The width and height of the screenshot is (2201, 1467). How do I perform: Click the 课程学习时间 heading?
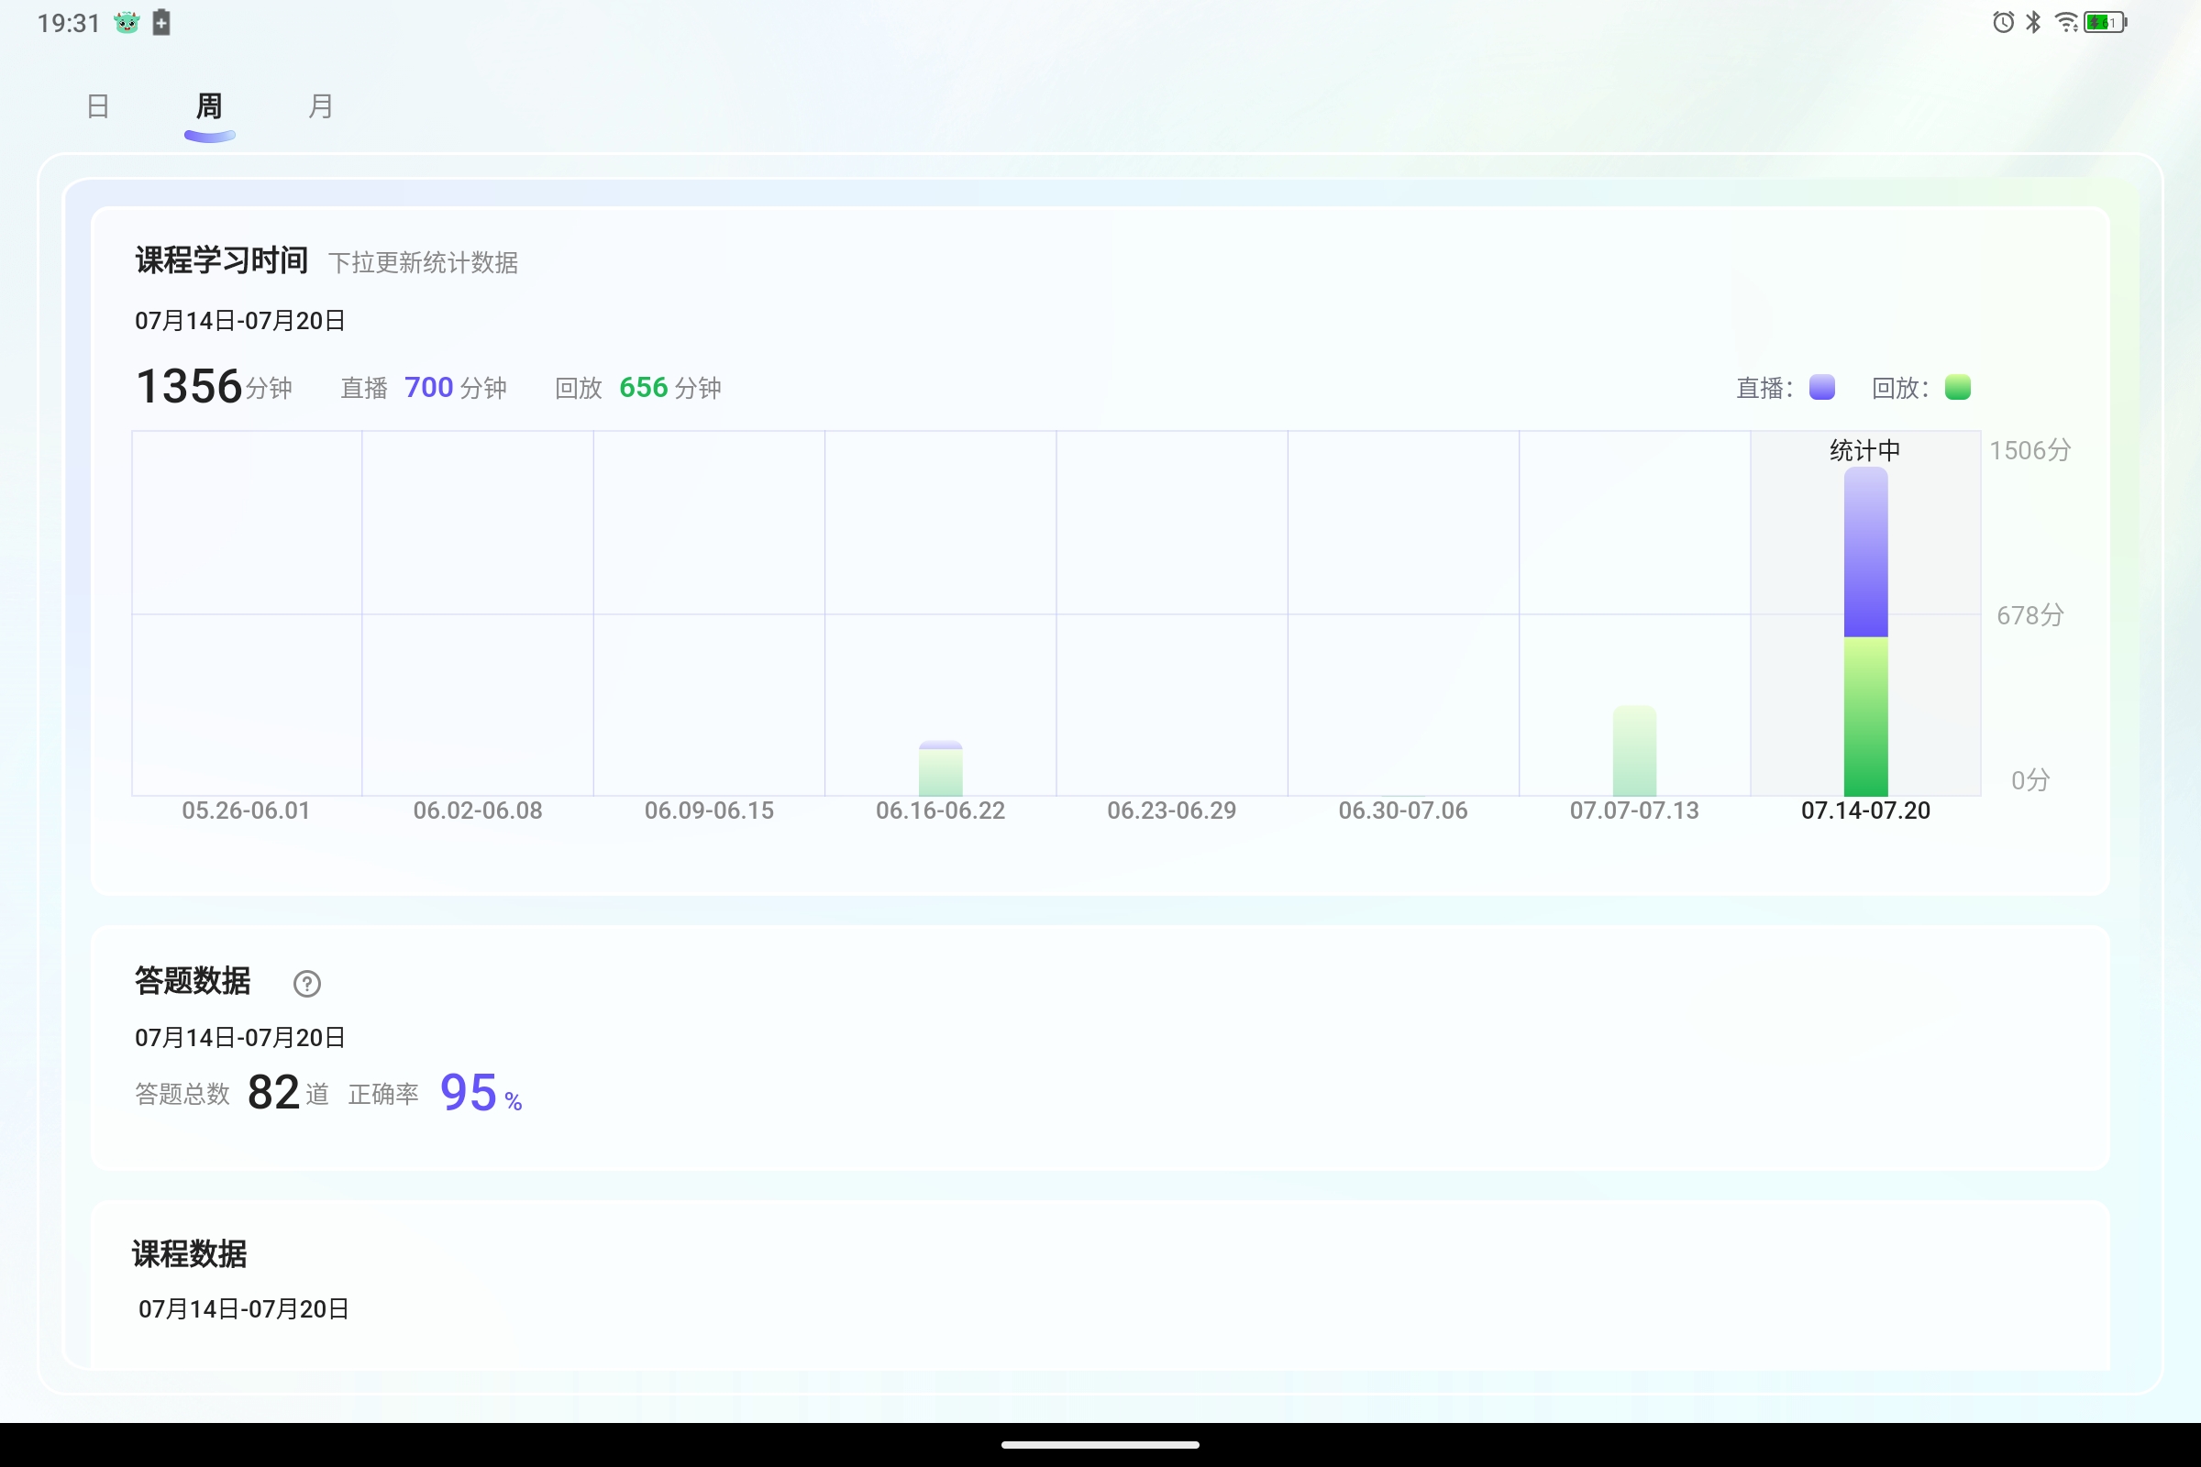click(x=222, y=260)
